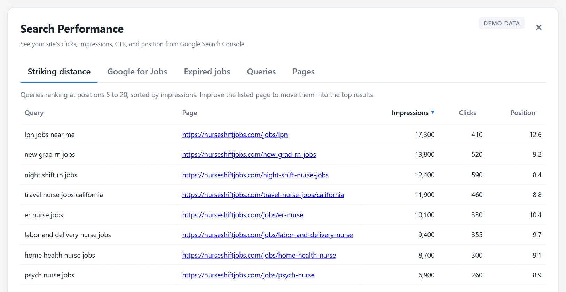The height and width of the screenshot is (292, 566).
Task: Click the 13,800 impressions value
Action: [425, 154]
